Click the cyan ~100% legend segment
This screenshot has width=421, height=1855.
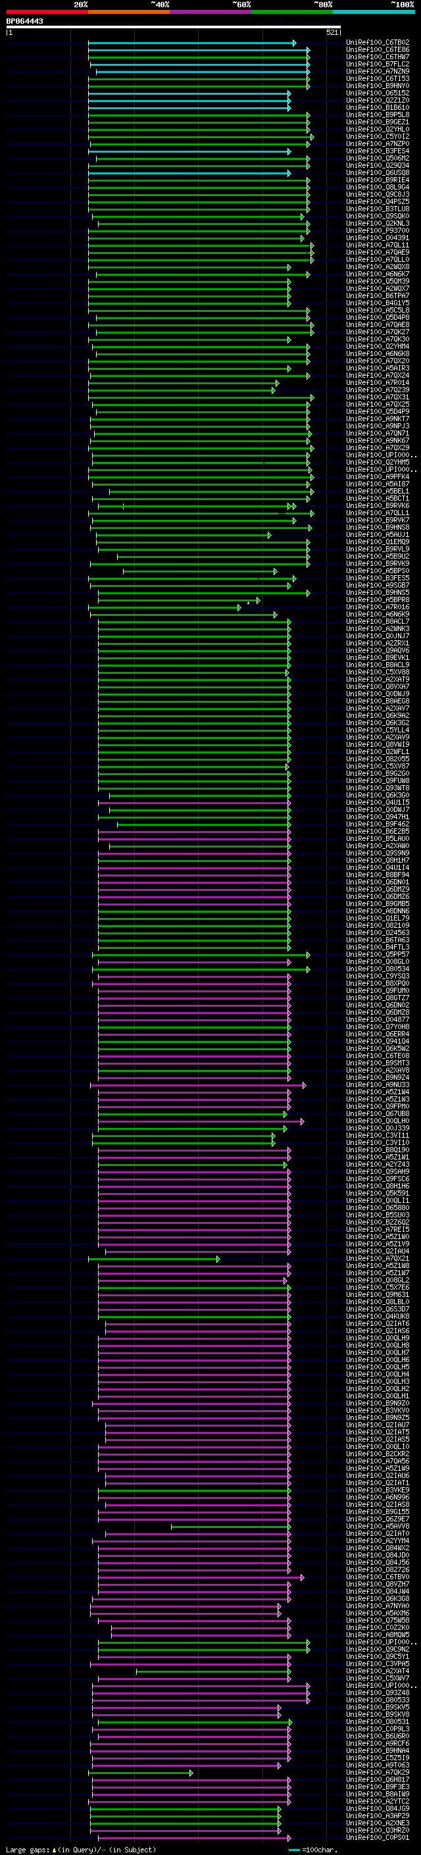[x=374, y=12]
